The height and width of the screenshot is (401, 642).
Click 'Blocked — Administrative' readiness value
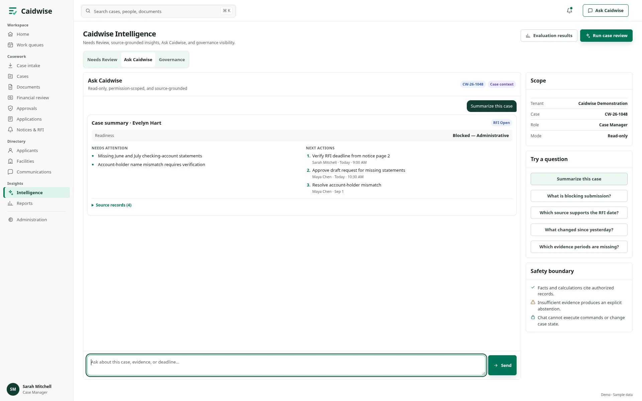point(480,135)
